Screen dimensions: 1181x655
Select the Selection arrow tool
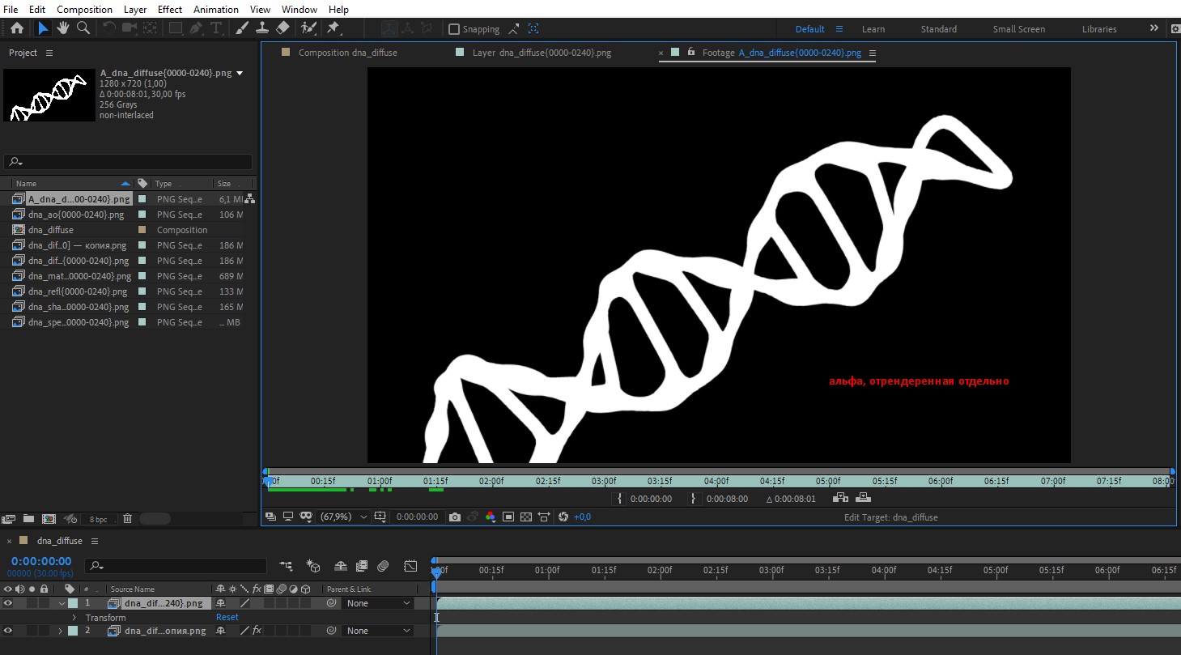(43, 28)
